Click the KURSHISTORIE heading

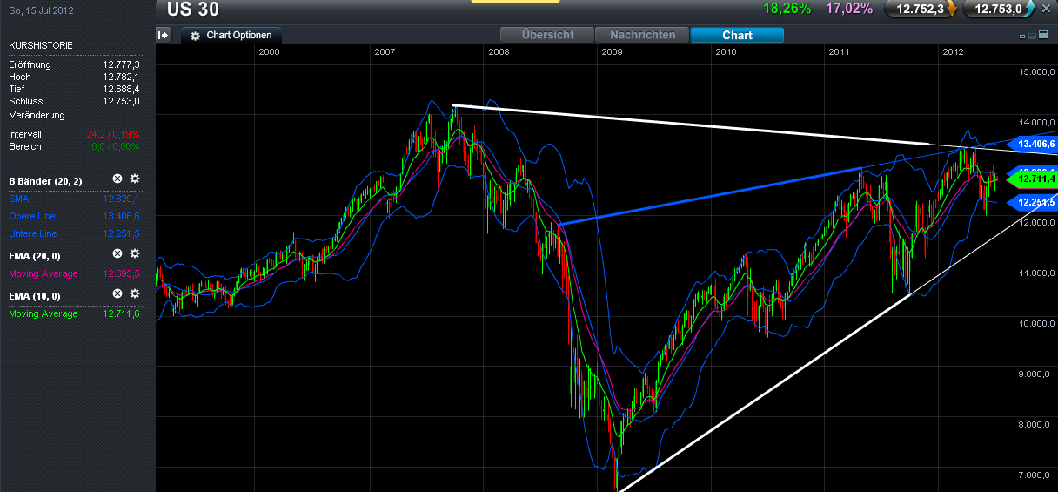(41, 44)
